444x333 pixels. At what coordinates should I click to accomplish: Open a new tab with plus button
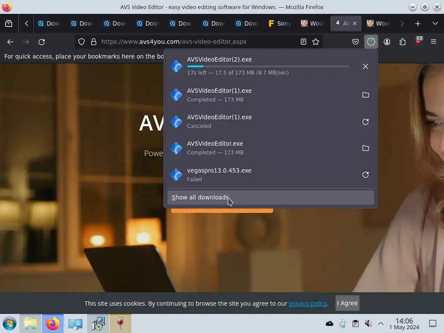(x=418, y=23)
